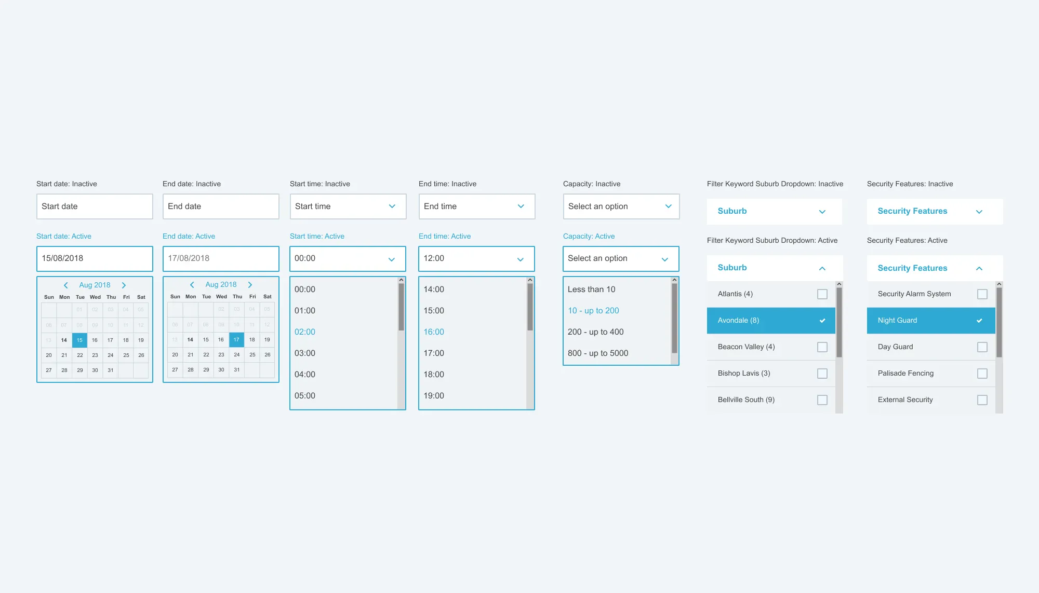Screen dimensions: 1039x593
Task: Tick the Day Guard checkbox
Action: click(982, 347)
